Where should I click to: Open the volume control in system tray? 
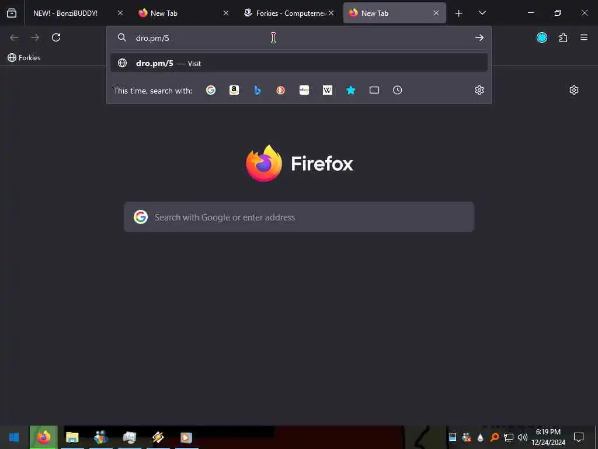tap(523, 437)
